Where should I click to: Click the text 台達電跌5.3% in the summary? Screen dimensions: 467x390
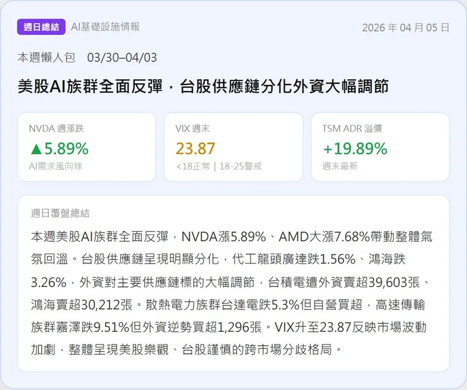coord(260,305)
